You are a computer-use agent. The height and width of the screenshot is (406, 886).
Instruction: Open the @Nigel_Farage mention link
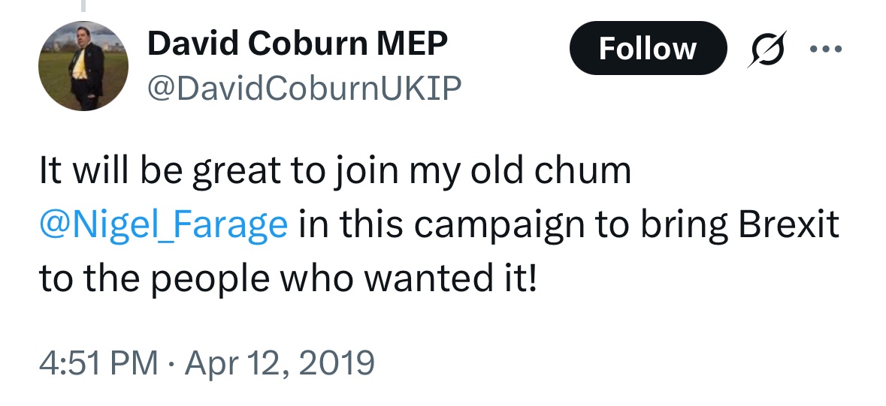(x=163, y=225)
